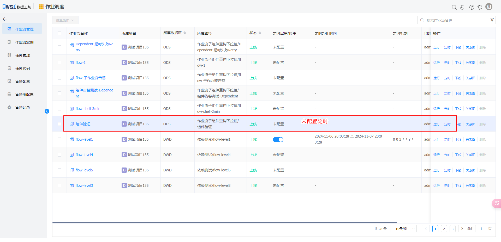Check the select-all checkbox in table header

(x=59, y=33)
